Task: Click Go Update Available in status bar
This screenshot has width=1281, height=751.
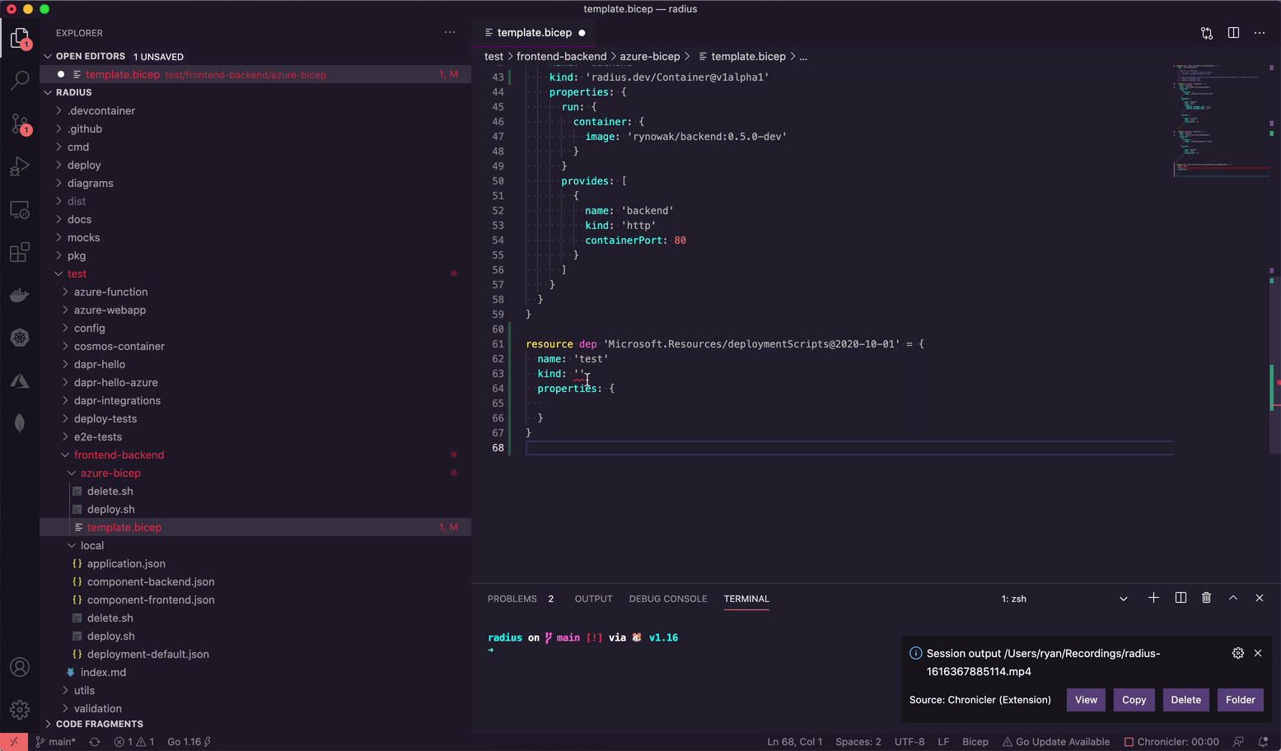Action: pyautogui.click(x=1056, y=742)
